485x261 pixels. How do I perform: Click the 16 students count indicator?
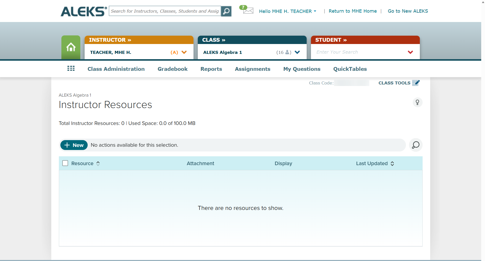point(284,52)
